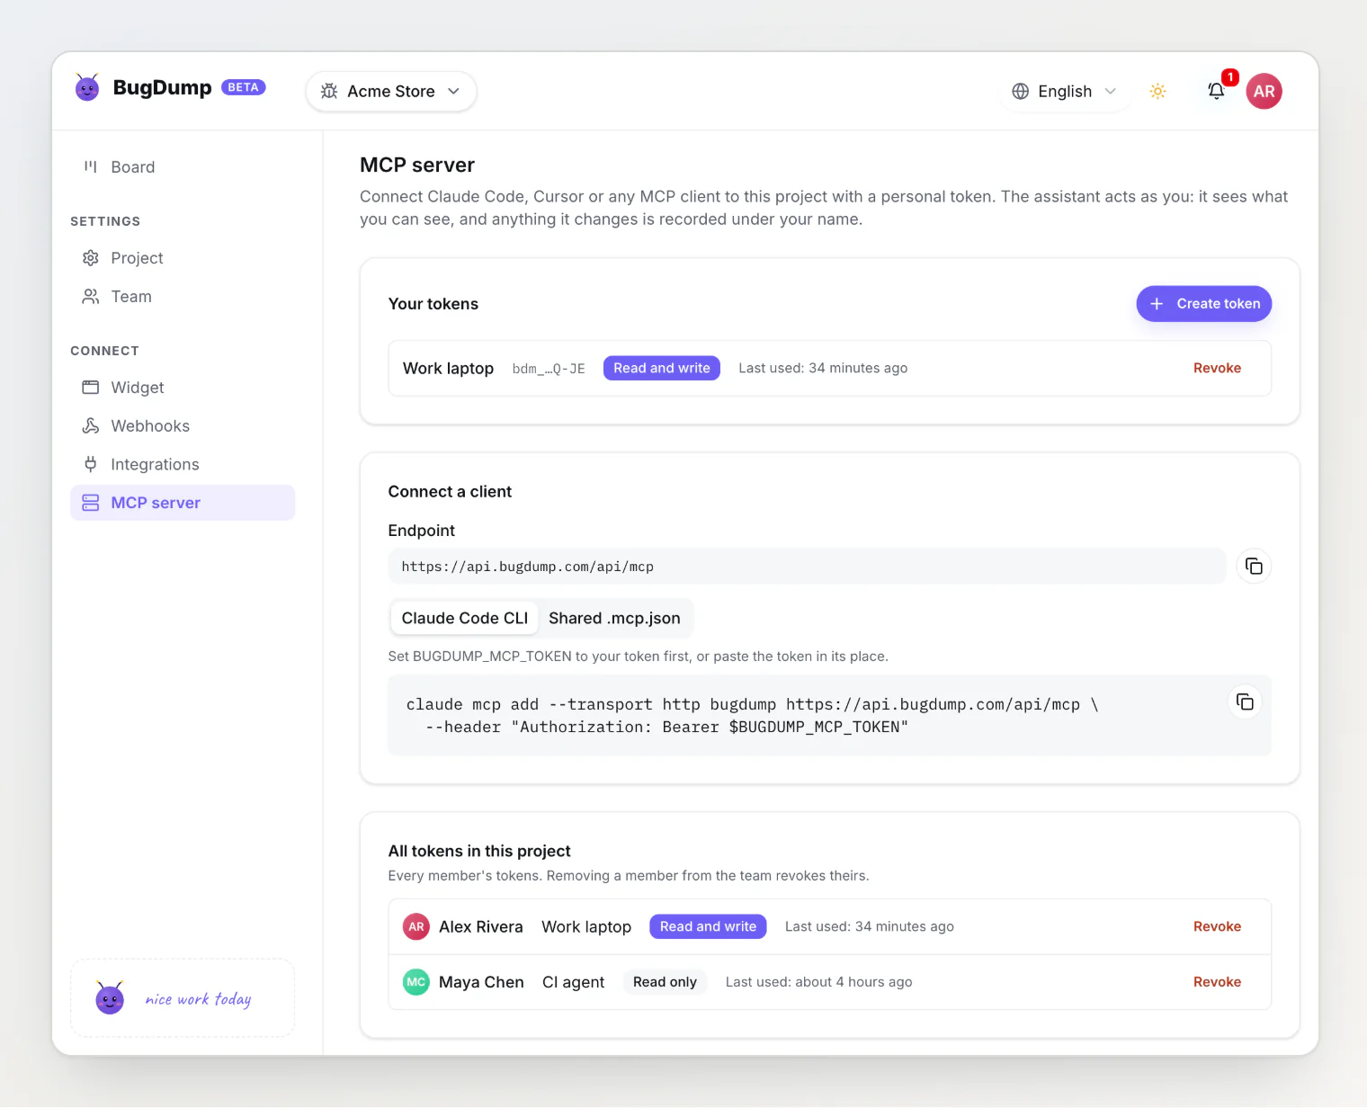Open the Team settings label
Viewport: 1367px width, 1108px height.
[131, 297]
